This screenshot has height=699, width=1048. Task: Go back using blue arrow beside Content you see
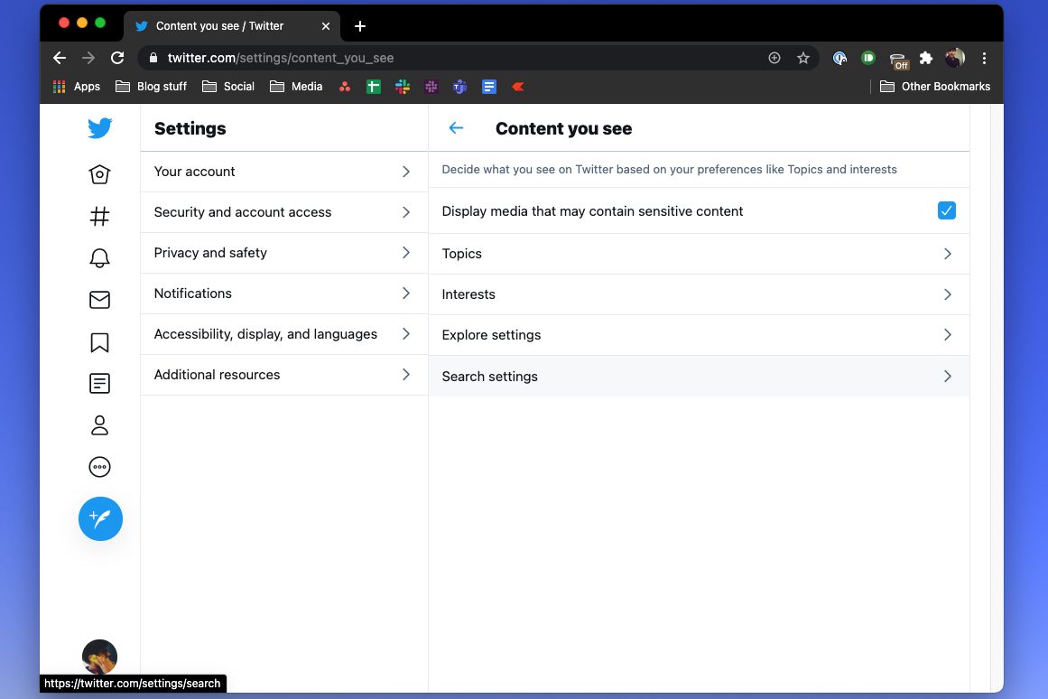point(456,127)
